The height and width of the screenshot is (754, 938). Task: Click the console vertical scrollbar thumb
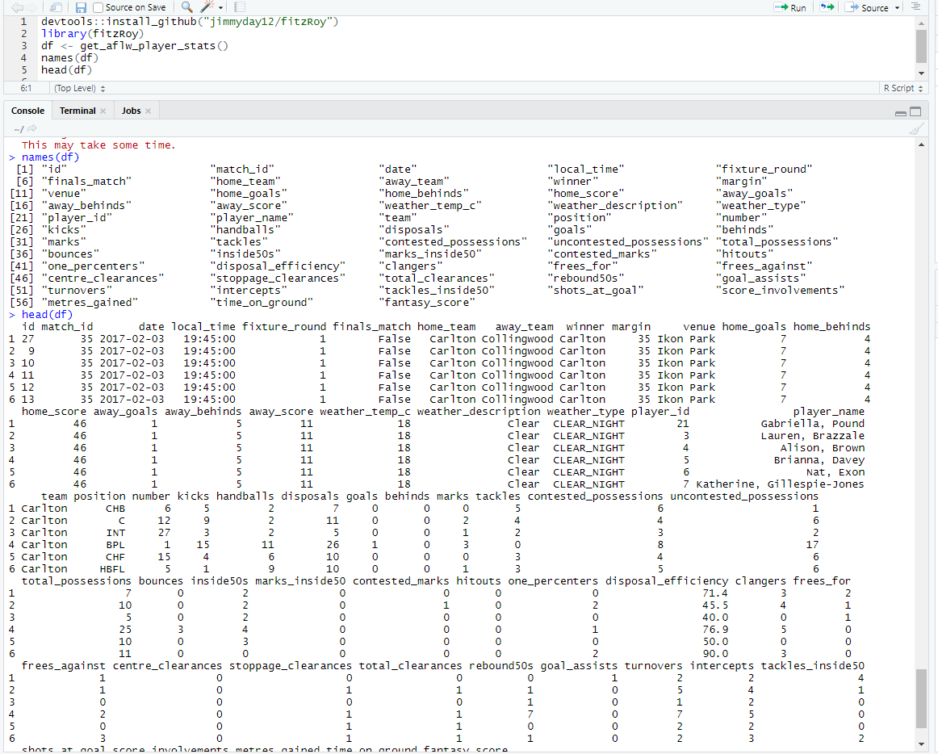point(921,698)
